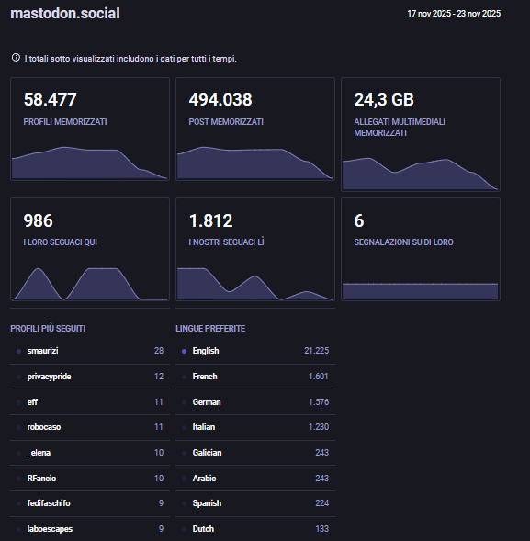Open the 494.038 Post Memorizzati card
The width and height of the screenshot is (530, 541).
click(255, 129)
